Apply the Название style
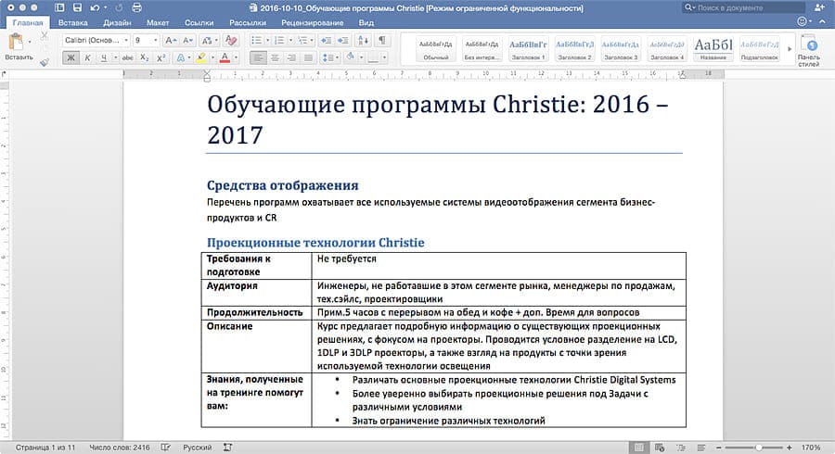The width and height of the screenshot is (835, 454). (x=713, y=49)
